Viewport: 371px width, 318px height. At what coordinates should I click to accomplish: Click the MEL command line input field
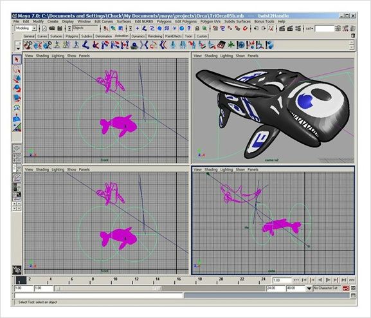pyautogui.click(x=98, y=295)
